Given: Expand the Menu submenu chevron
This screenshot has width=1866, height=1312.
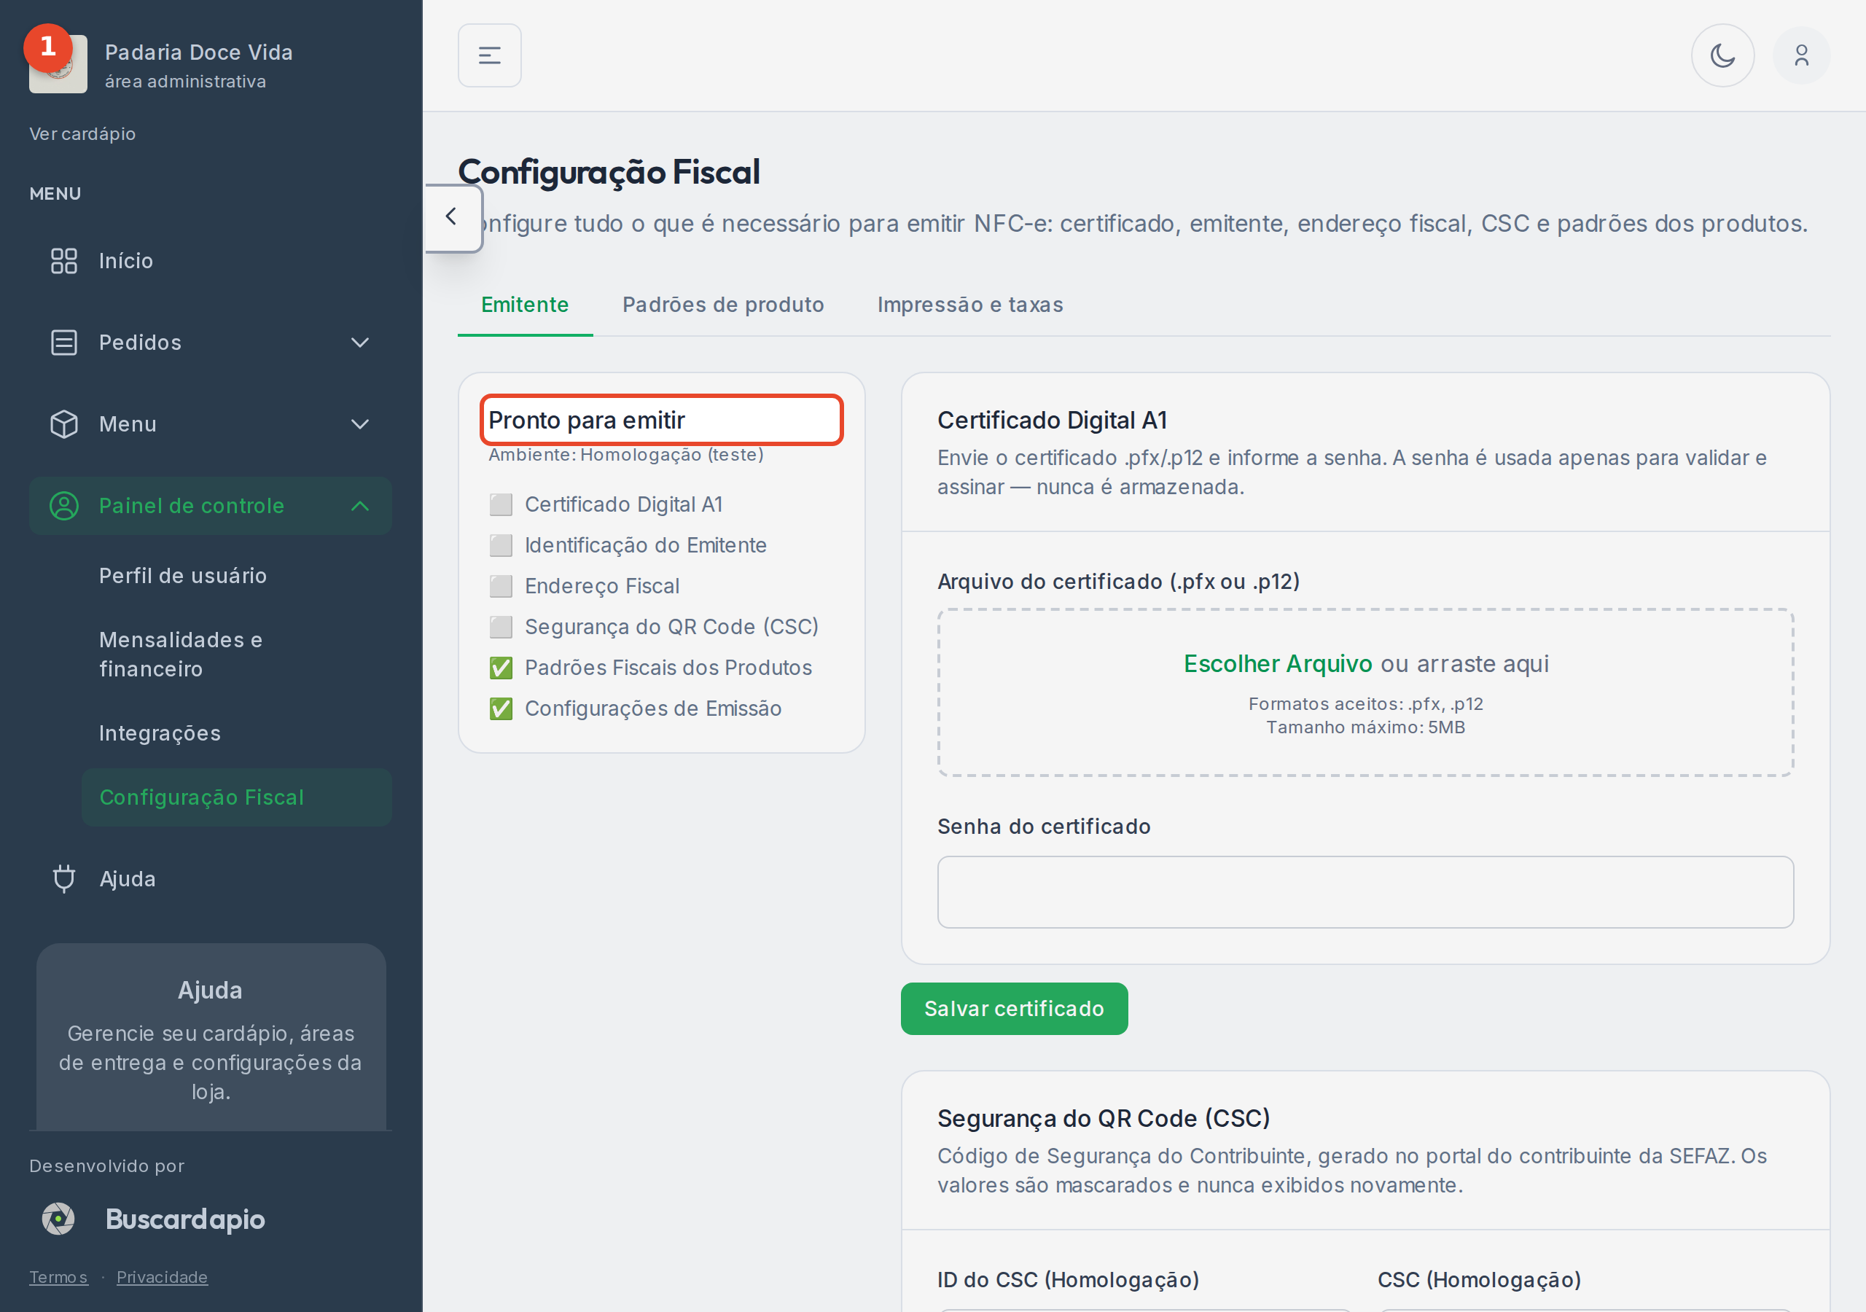Looking at the screenshot, I should coord(360,424).
